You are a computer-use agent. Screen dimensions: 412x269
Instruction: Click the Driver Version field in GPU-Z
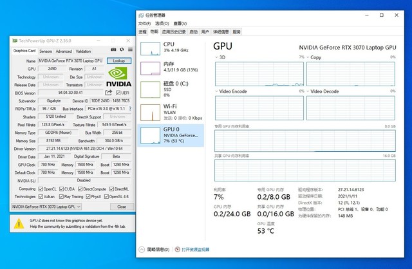tap(84, 149)
